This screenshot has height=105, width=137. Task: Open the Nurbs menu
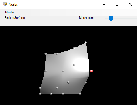pos(10,12)
